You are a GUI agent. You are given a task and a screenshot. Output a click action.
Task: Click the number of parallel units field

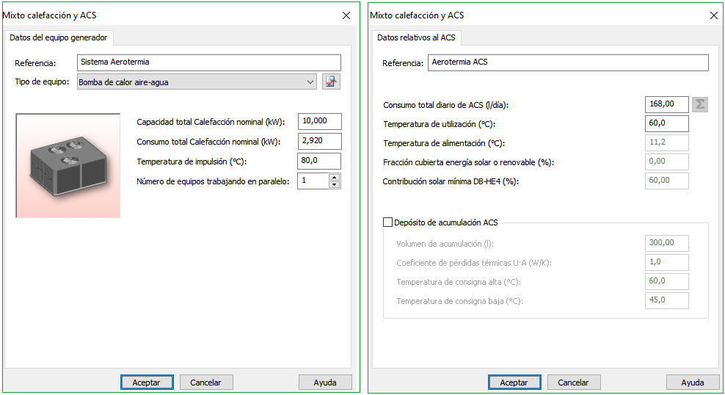tap(313, 181)
